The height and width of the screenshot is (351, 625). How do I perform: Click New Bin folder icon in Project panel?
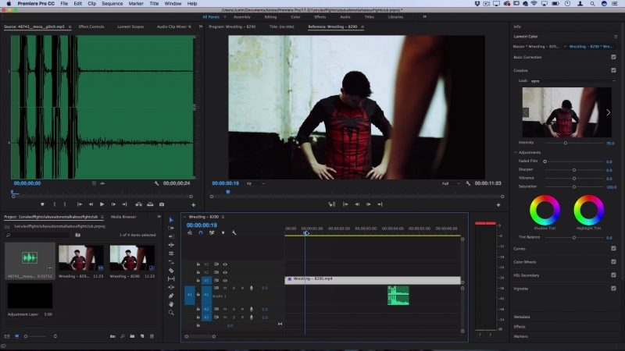coord(132,336)
